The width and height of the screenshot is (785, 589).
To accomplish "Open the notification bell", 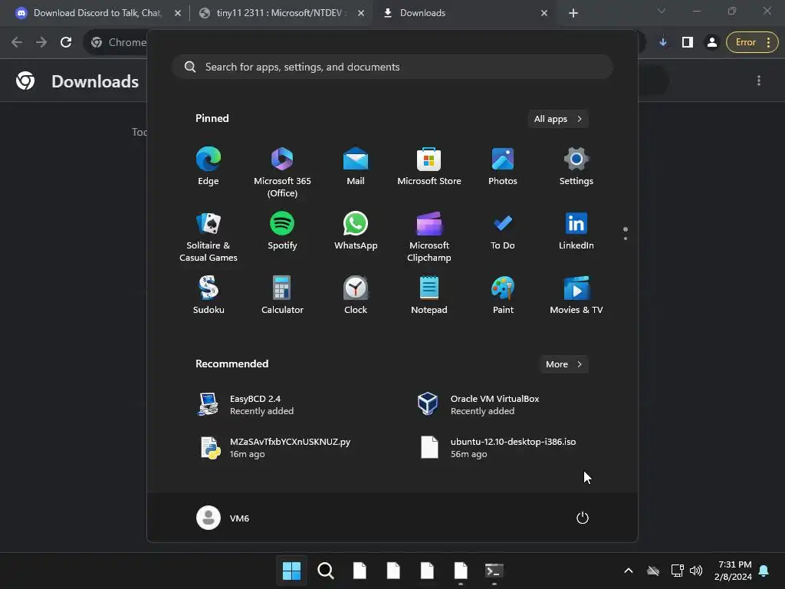I will click(764, 571).
